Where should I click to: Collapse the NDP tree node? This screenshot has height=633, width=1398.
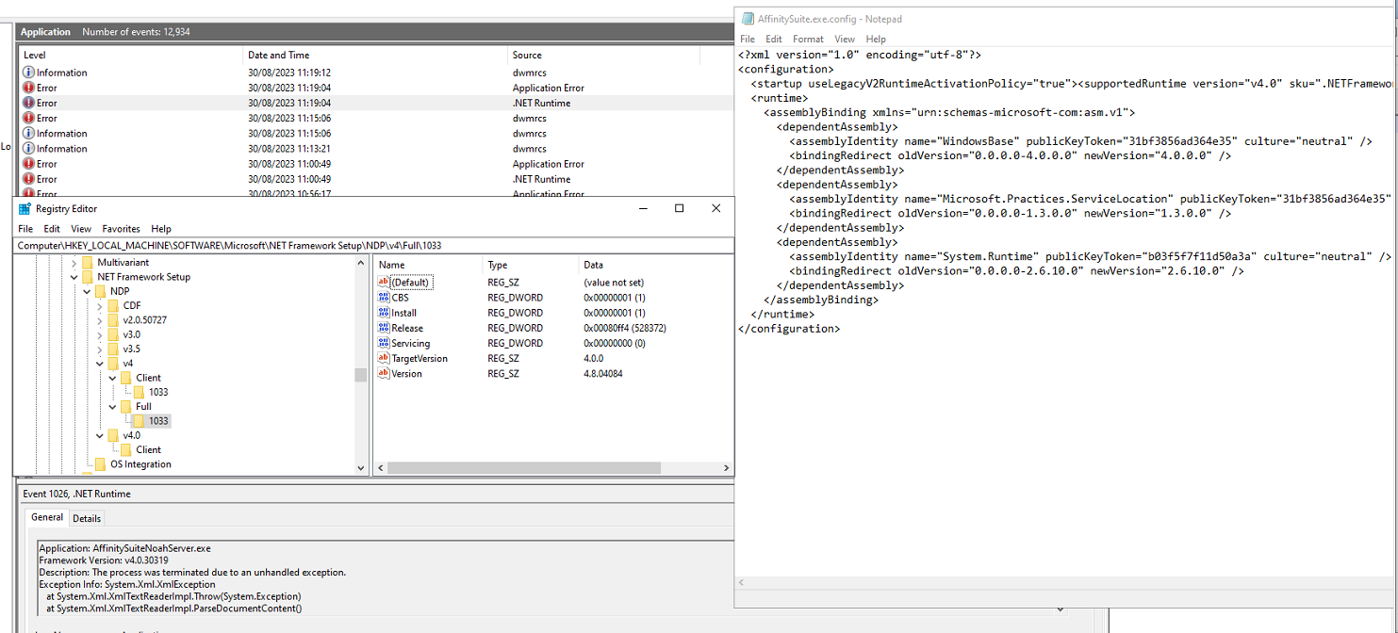coord(86,291)
